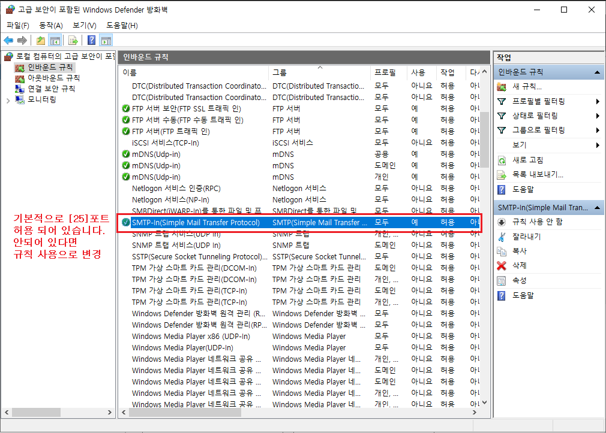Click rule list scroll right arrow
Viewport: 606px width, 433px height.
tap(475, 413)
